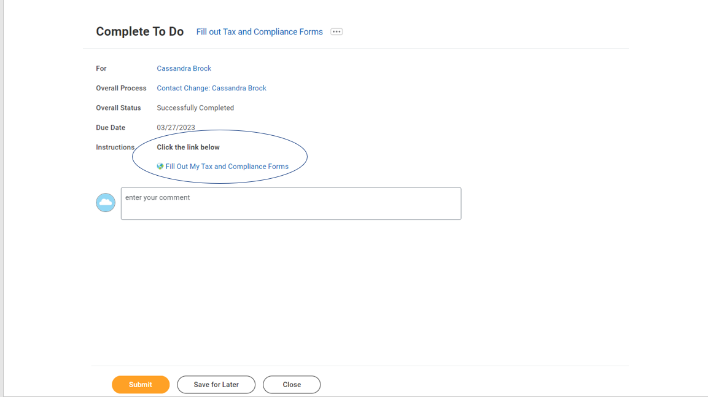Click the header Fill out Tax and Compliance Forms link
The height and width of the screenshot is (397, 708).
click(x=259, y=32)
